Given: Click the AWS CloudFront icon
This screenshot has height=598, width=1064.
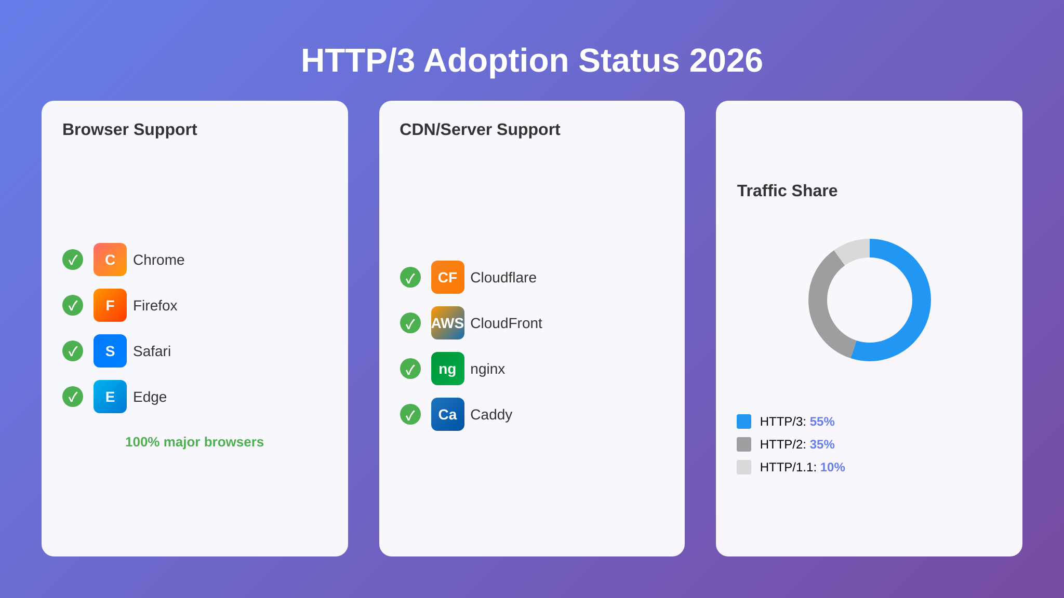Looking at the screenshot, I should 448,323.
